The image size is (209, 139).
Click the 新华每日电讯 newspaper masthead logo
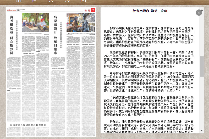(x=14, y=10)
